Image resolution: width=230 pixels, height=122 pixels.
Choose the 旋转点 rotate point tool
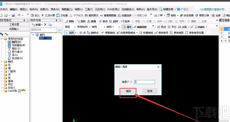click(x=93, y=33)
